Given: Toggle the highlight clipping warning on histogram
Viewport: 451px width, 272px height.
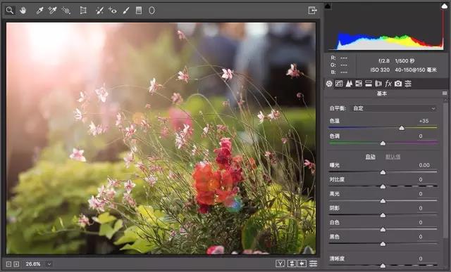Looking at the screenshot, I should tap(445, 6).
